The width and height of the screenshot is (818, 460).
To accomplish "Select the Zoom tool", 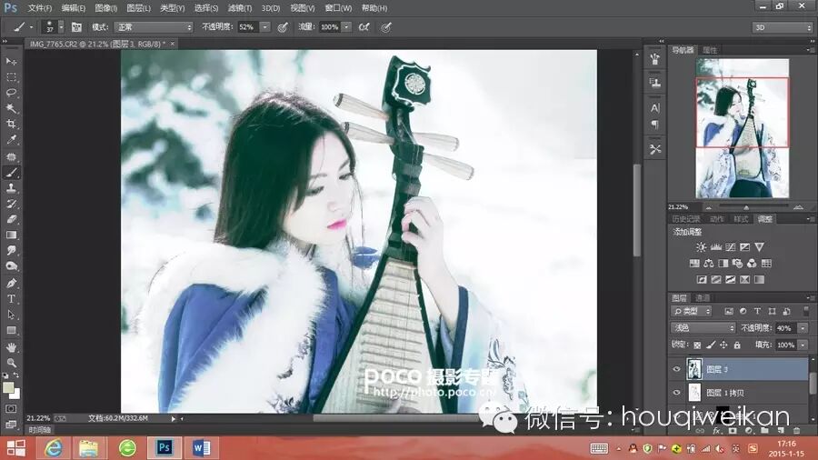I will pyautogui.click(x=11, y=363).
